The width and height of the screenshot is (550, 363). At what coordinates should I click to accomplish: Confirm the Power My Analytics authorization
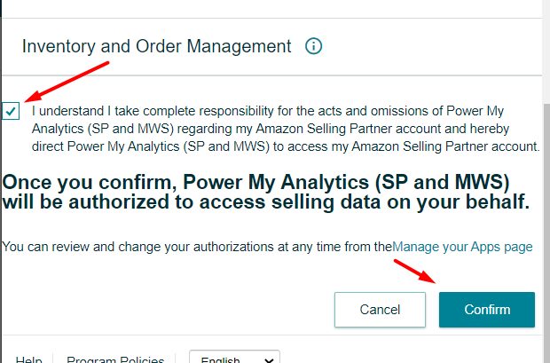[x=487, y=310]
